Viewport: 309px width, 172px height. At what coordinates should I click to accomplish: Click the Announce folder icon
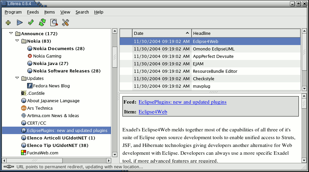(18, 34)
